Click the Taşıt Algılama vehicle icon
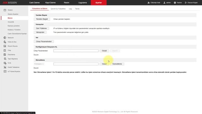The height and width of the screenshot is (114, 202). (5, 59)
